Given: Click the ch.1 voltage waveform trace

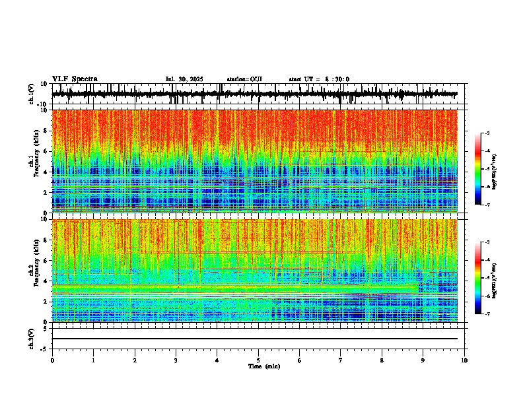Looking at the screenshot, I should click(x=254, y=94).
